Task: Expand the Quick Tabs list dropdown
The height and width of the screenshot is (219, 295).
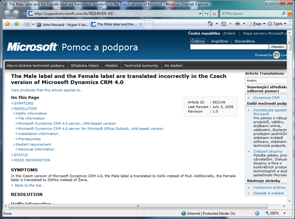Action: point(33,24)
